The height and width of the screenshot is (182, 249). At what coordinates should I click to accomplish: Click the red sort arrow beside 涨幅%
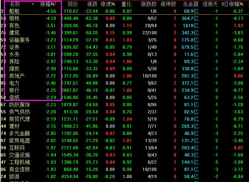[56, 4]
